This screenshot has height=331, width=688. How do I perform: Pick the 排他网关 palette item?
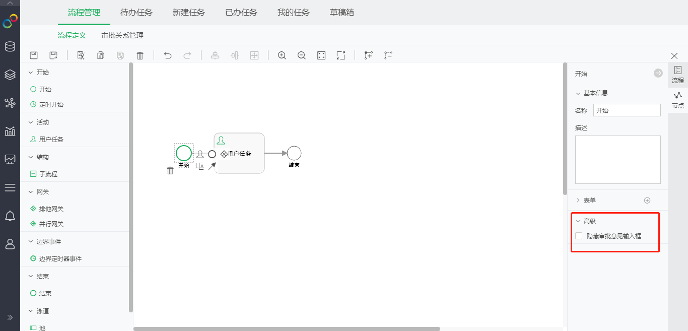pyautogui.click(x=47, y=209)
